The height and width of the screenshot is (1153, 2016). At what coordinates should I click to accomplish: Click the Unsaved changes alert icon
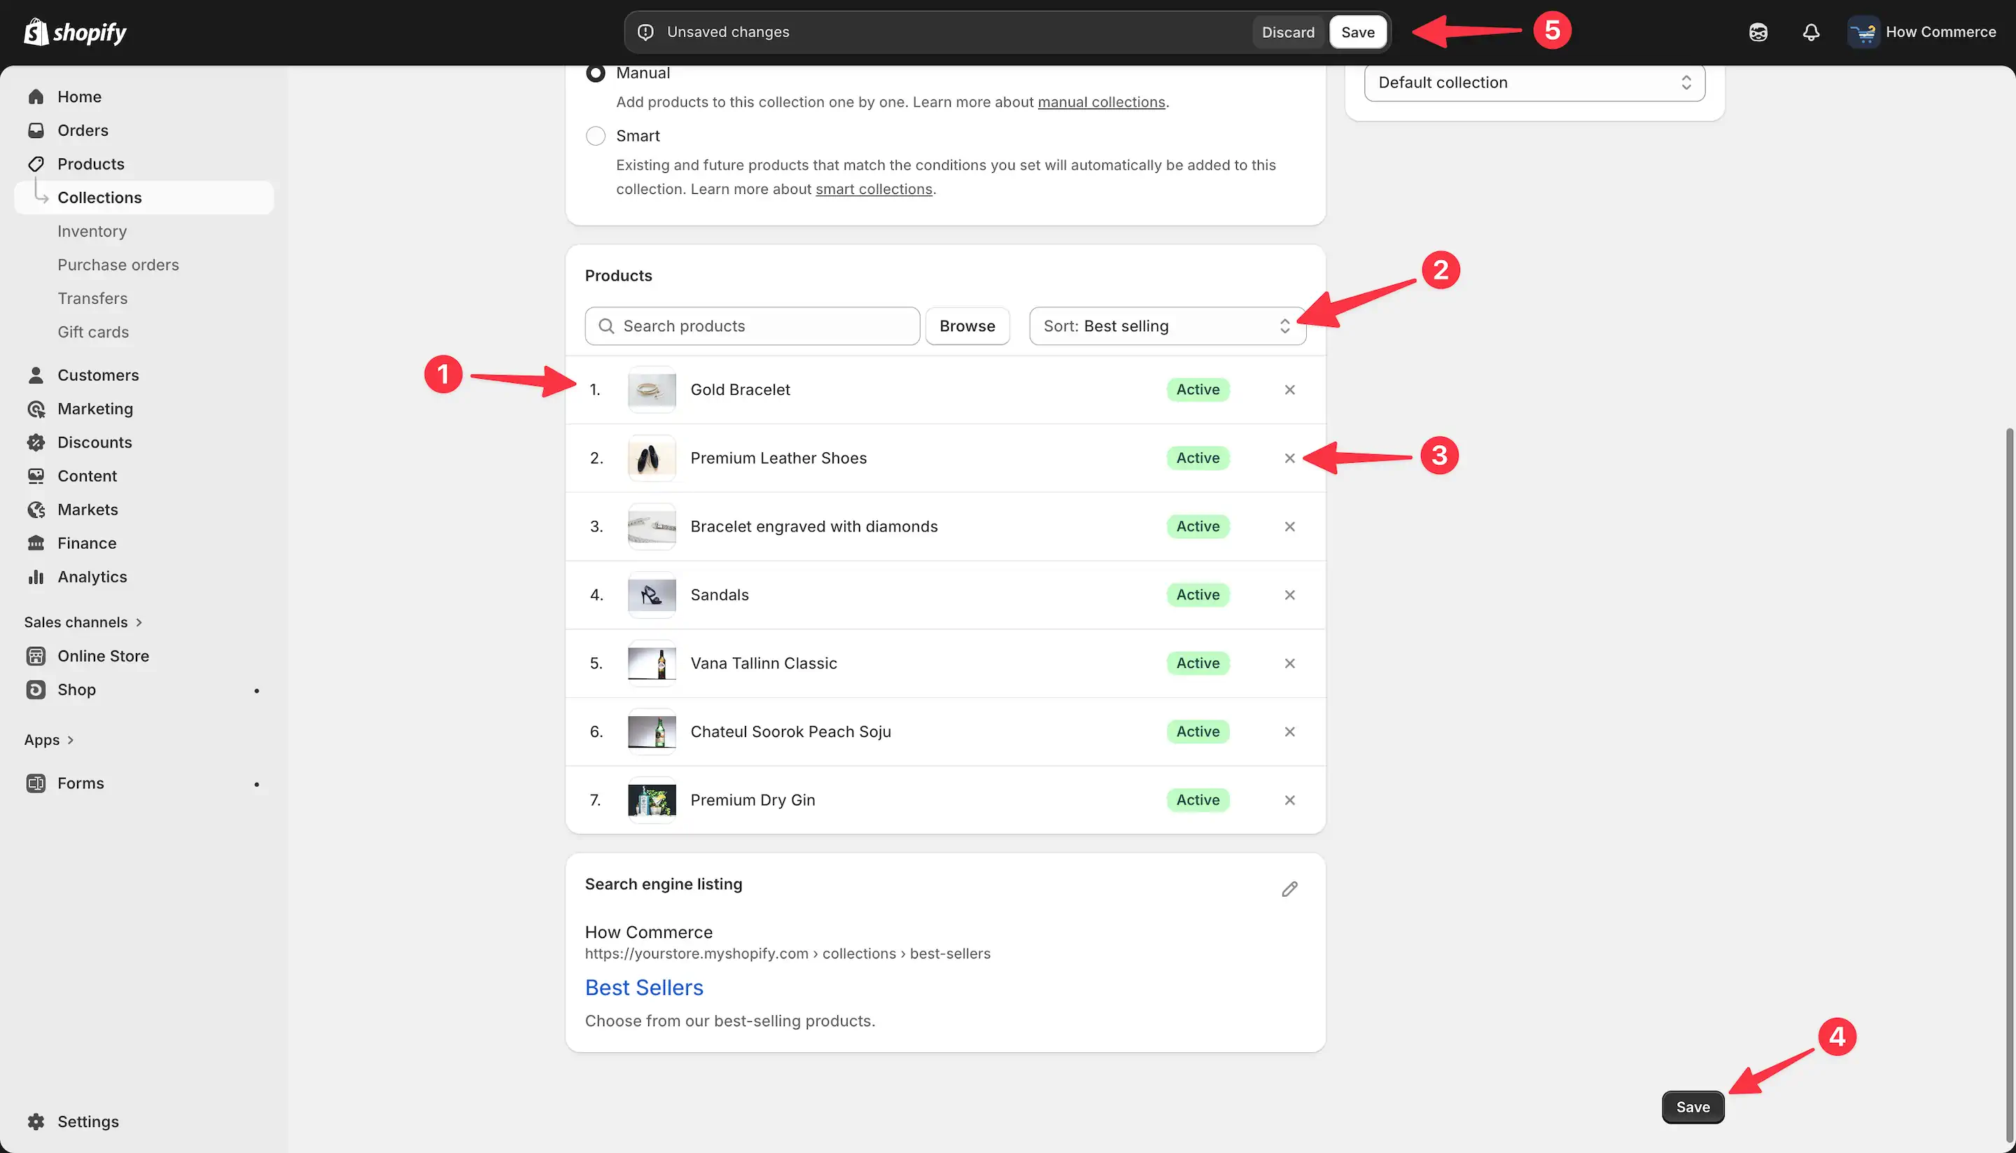tap(645, 32)
